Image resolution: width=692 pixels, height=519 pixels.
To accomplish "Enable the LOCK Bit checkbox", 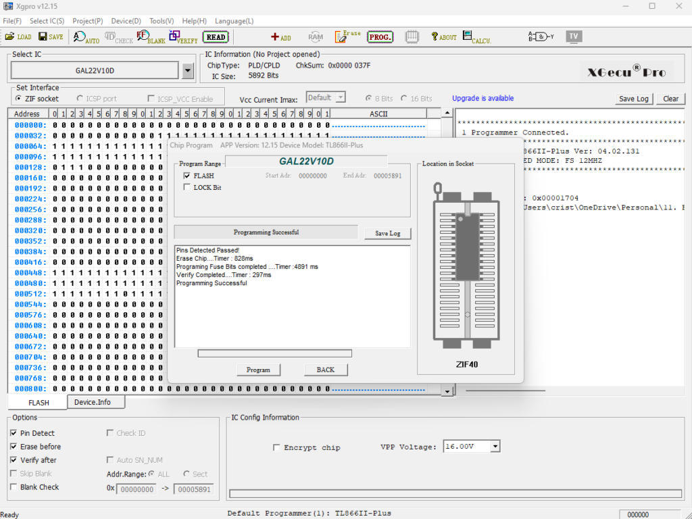I will (187, 187).
